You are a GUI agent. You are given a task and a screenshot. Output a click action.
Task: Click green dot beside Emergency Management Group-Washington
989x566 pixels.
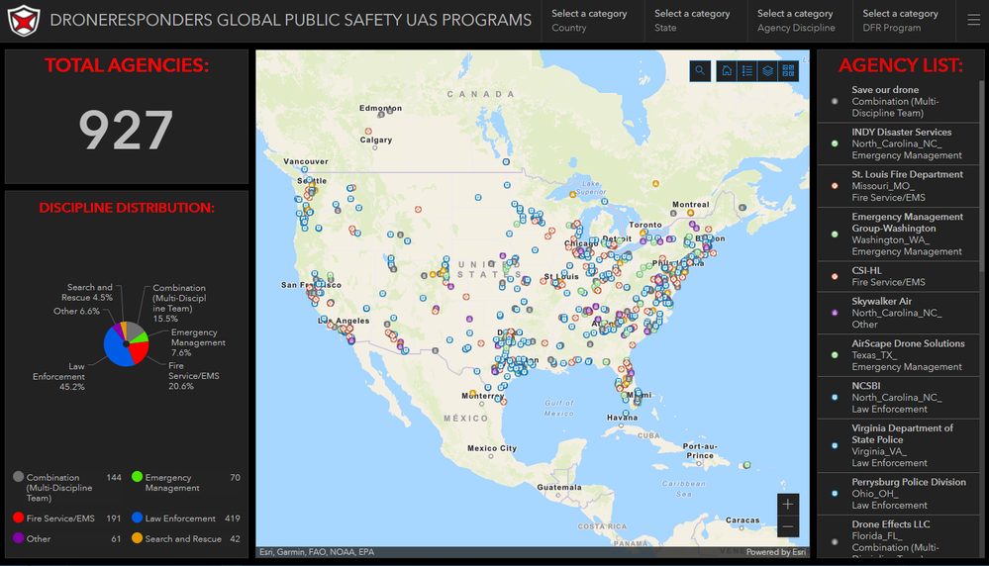point(835,234)
